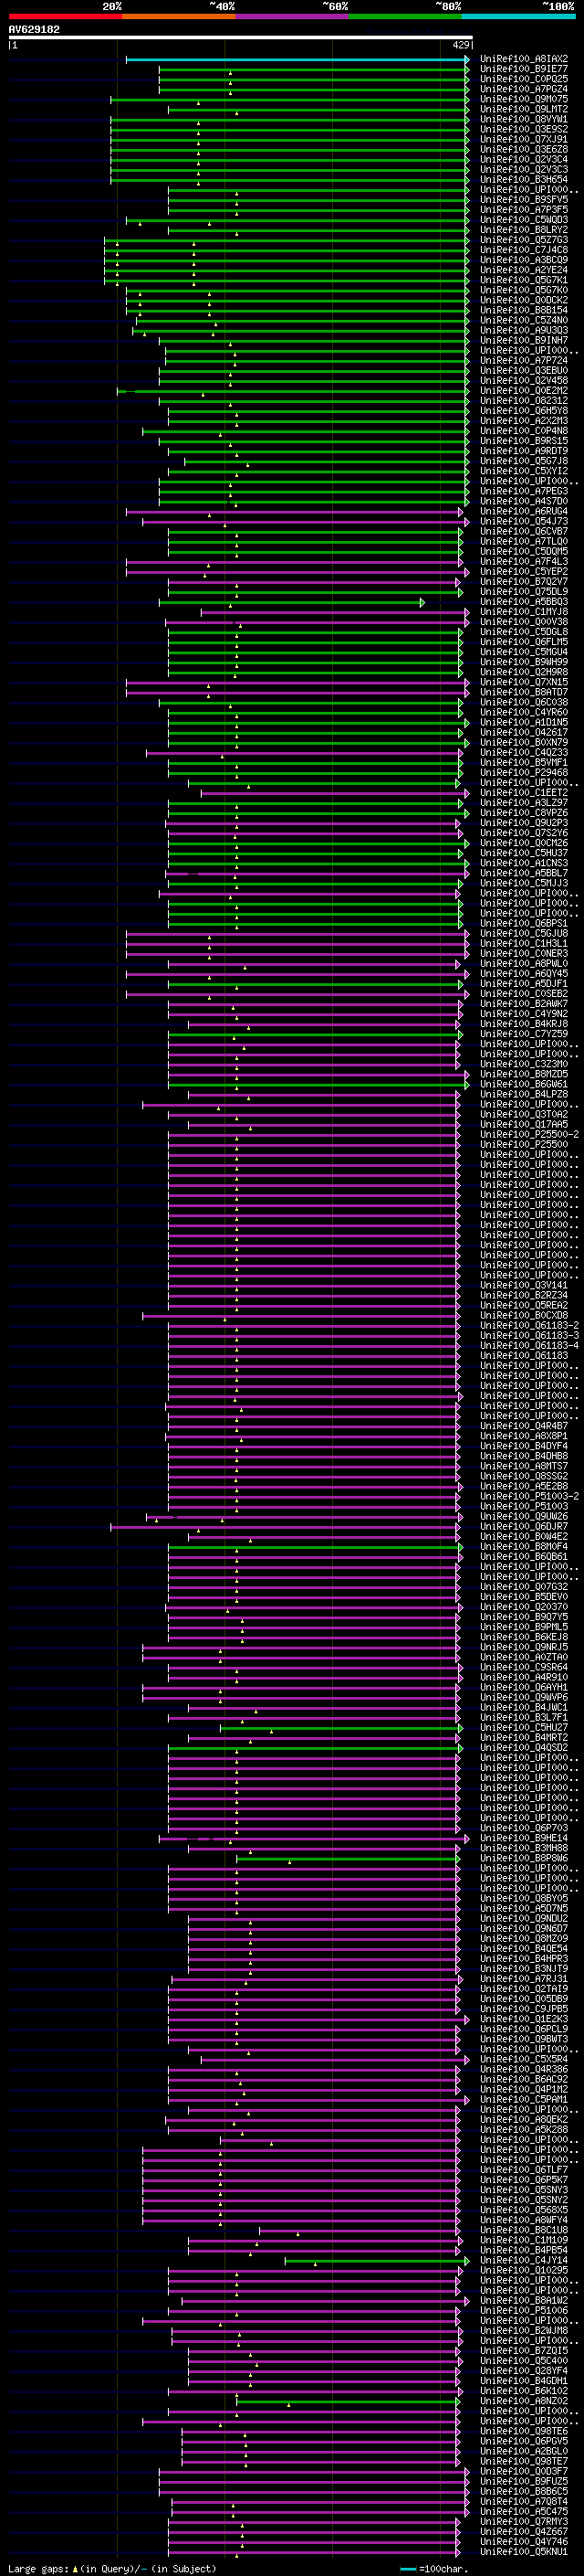584x2576 pixels.
Task: Click label UniRef100_B8B154
Action: tap(523, 310)
